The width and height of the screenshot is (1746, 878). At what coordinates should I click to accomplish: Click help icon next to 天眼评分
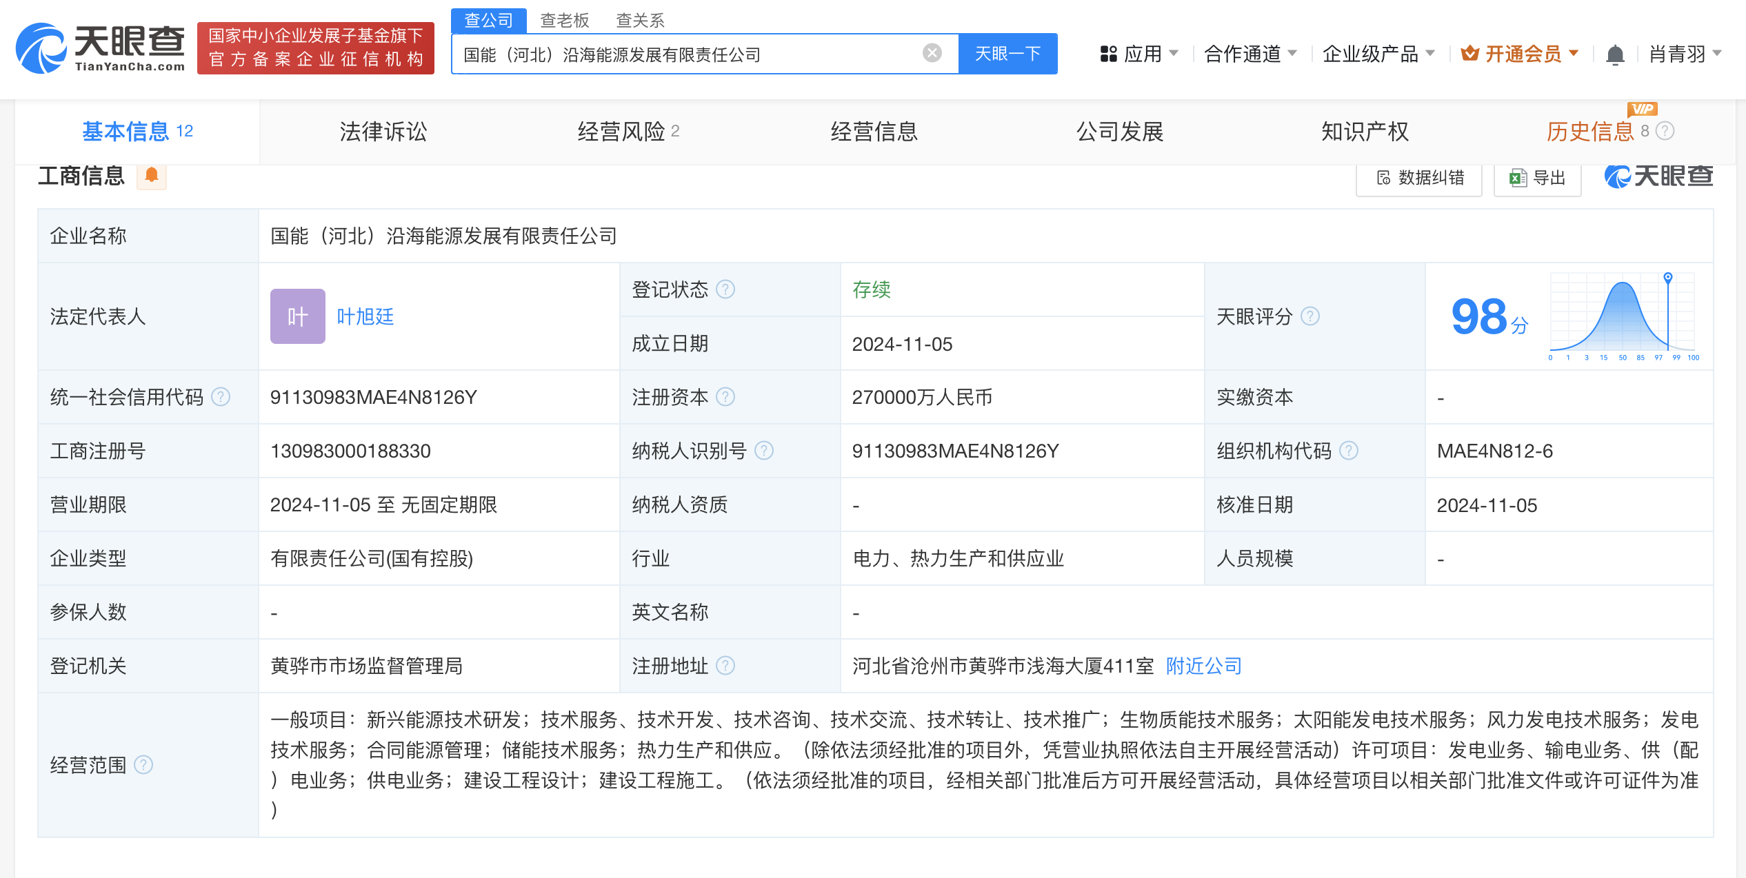point(1309,316)
